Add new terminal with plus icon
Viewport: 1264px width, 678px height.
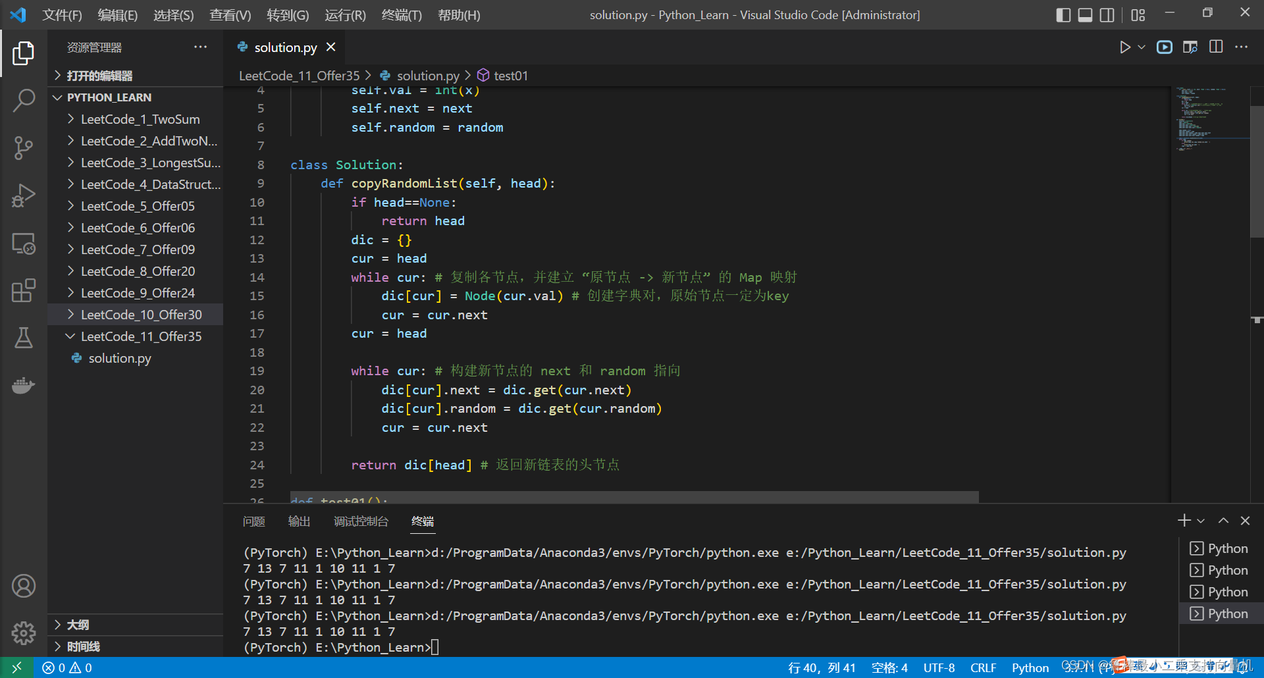point(1184,521)
